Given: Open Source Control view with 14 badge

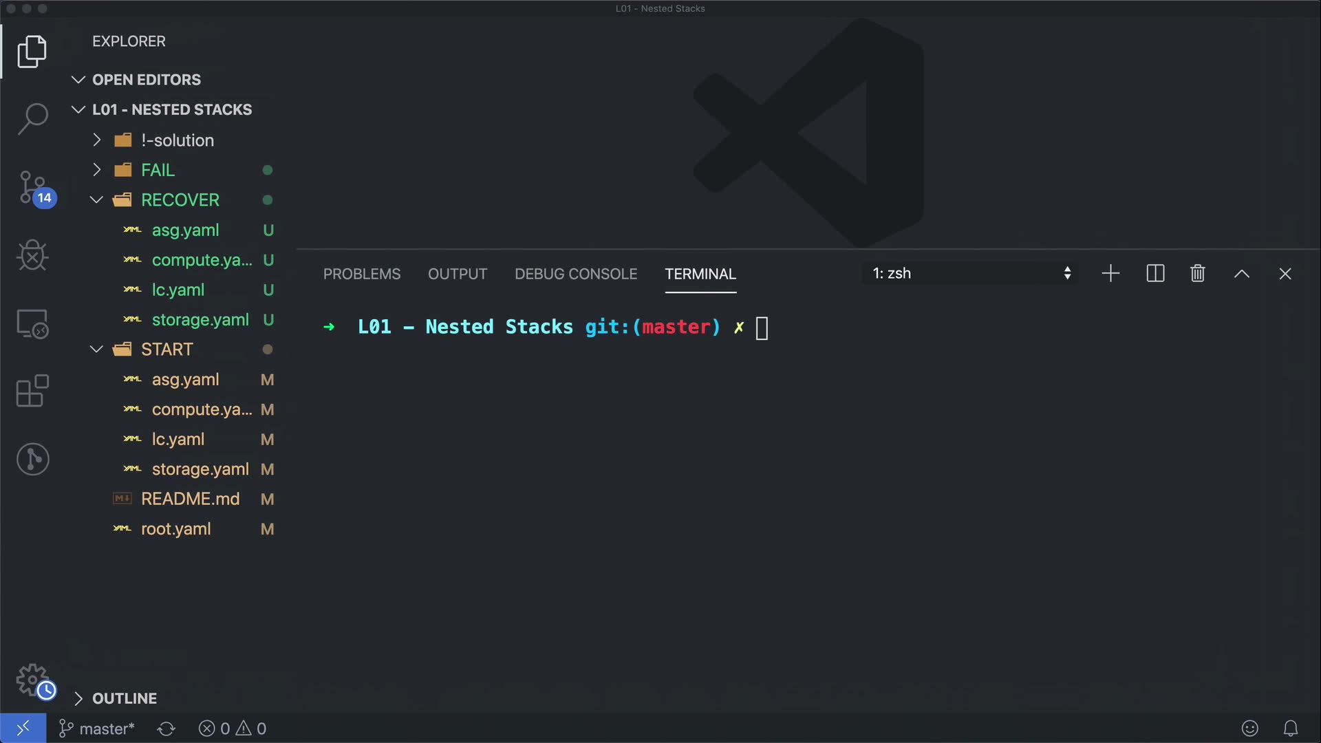Looking at the screenshot, I should pyautogui.click(x=32, y=187).
